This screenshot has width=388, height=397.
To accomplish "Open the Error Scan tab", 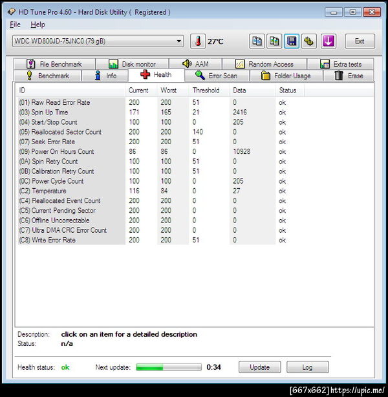I will click(217, 76).
